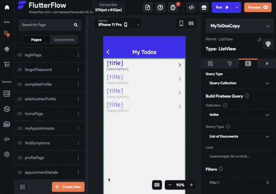The height and width of the screenshot is (194, 276).
Task: Click the FlutterFlow logo
Action: (22, 5)
